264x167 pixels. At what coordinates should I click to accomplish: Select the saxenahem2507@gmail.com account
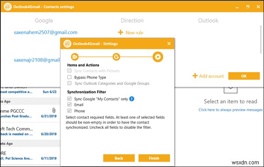click(x=45, y=32)
